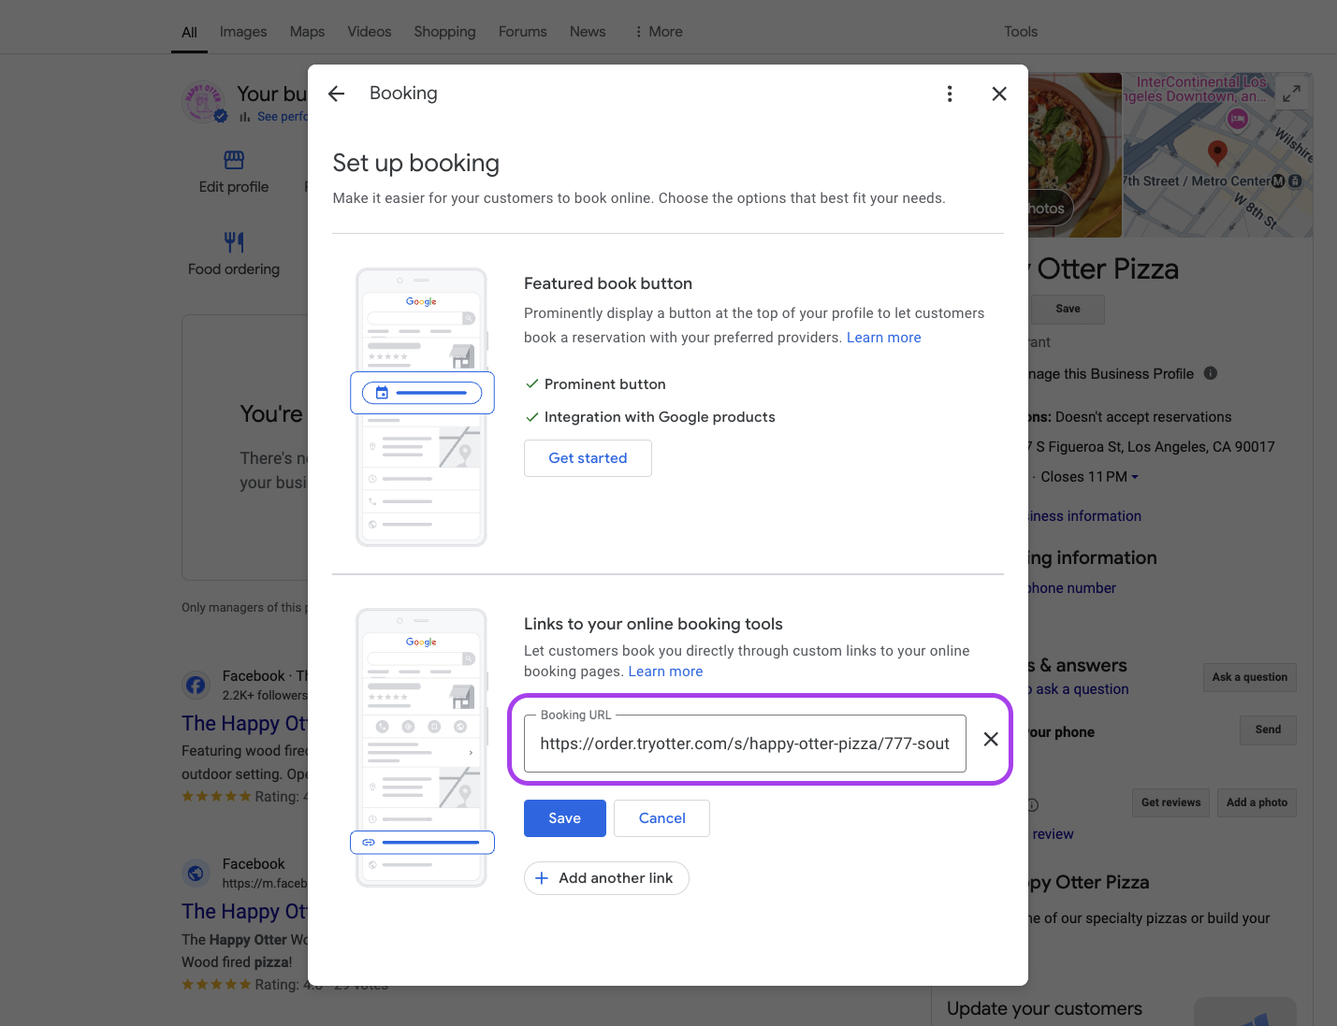Open The Happy Otter Facebook result title
This screenshot has height=1026, width=1337.
(x=244, y=724)
